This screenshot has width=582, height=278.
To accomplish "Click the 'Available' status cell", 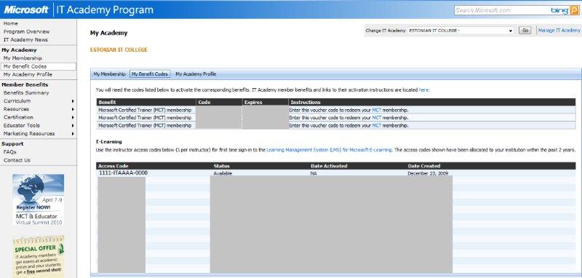I will (223, 173).
